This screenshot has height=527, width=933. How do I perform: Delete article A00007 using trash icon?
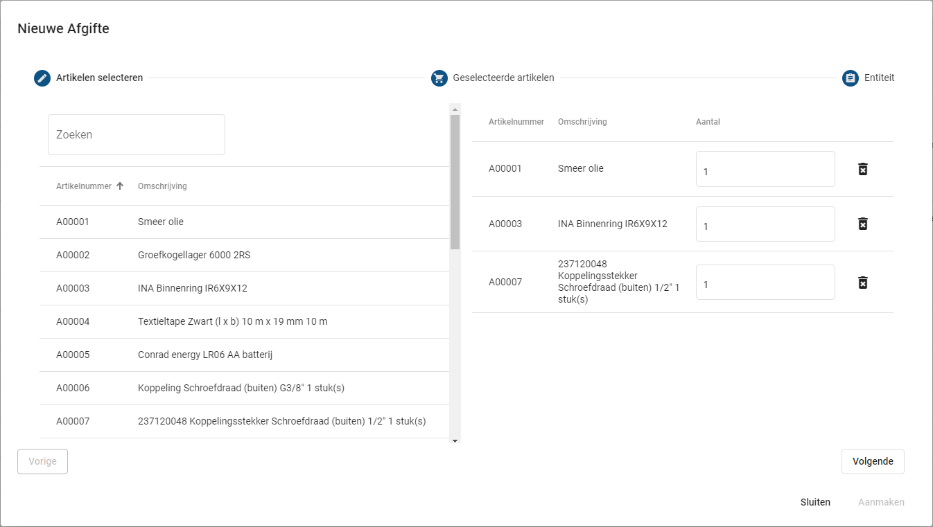862,283
